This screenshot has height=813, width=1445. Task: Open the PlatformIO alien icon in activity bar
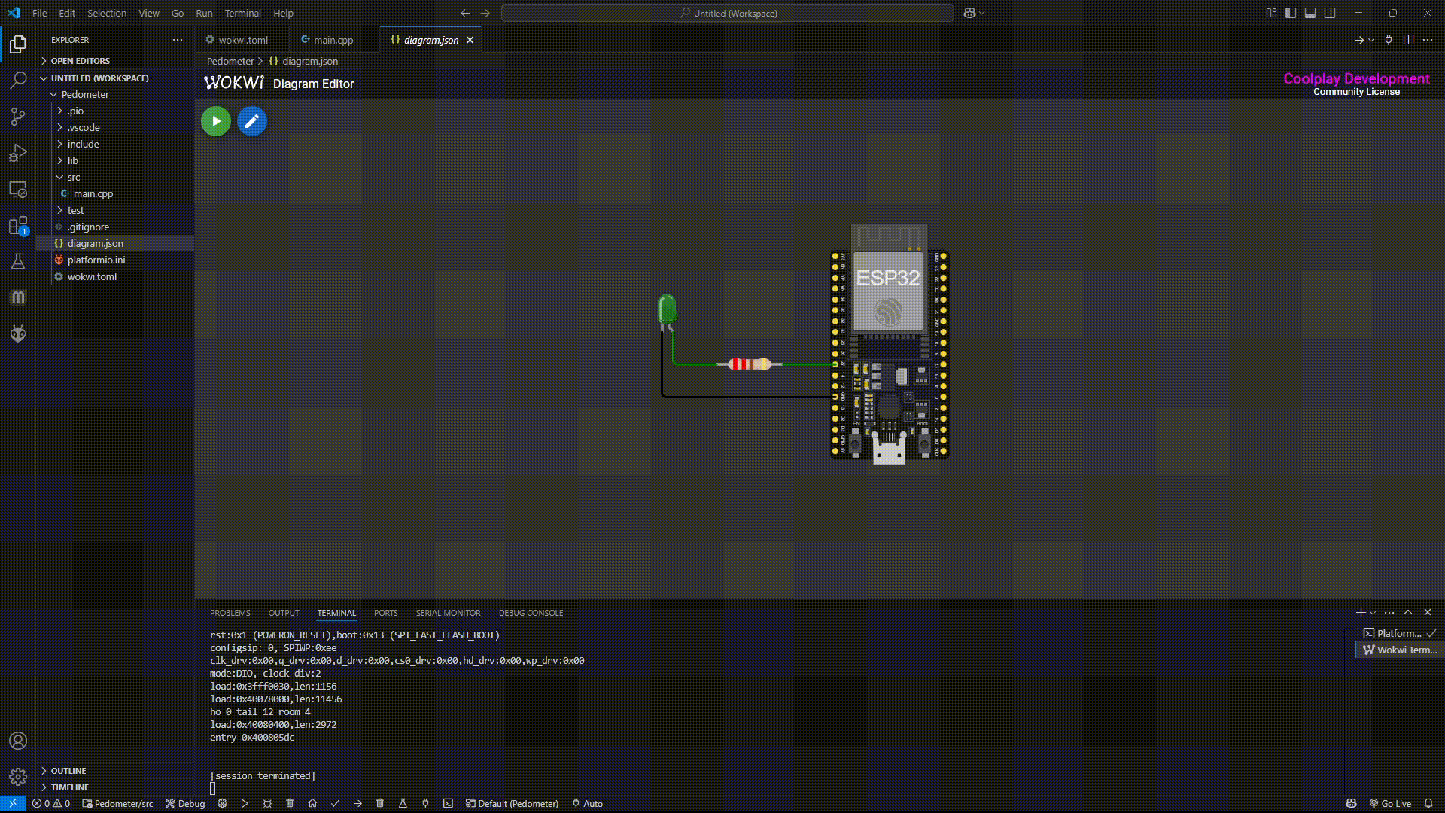point(18,333)
